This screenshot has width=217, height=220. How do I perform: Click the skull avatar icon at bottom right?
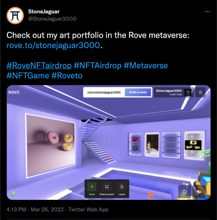tap(199, 192)
